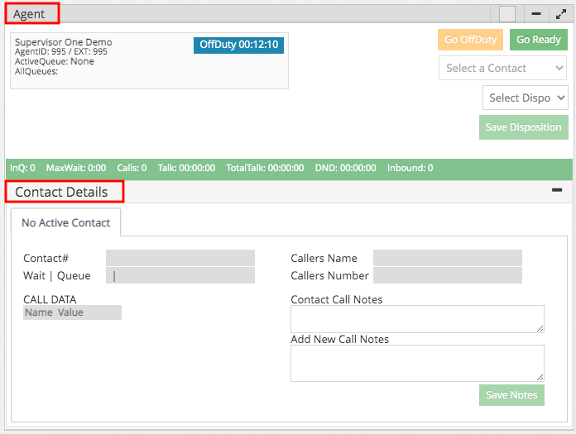Click the Contact Call Notes text area

417,319
